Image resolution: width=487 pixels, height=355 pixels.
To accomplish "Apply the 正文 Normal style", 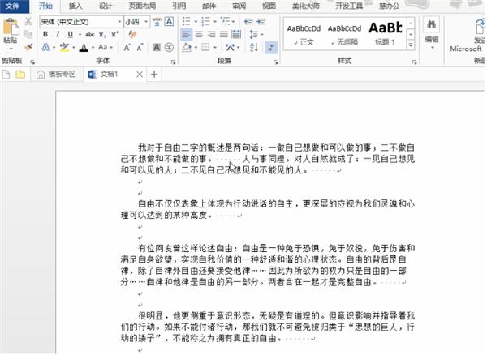I will point(304,34).
